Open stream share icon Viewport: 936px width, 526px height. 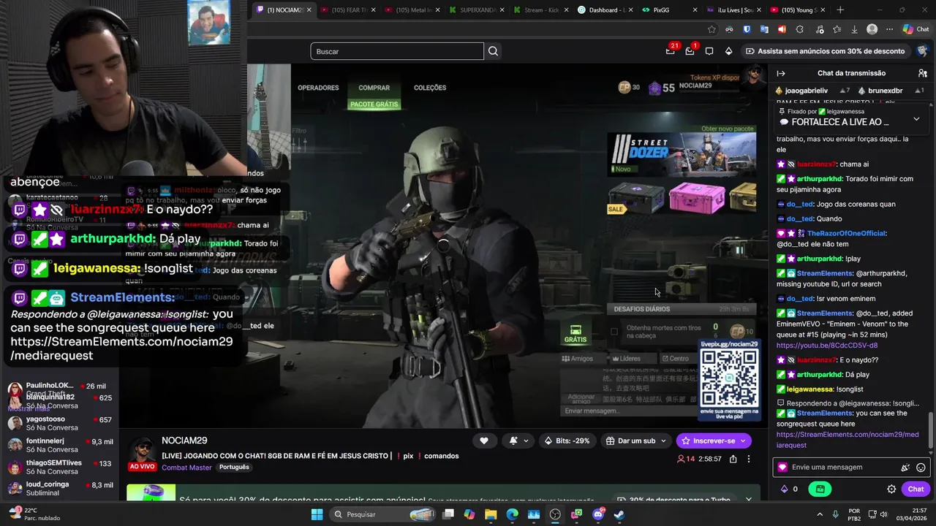733,459
